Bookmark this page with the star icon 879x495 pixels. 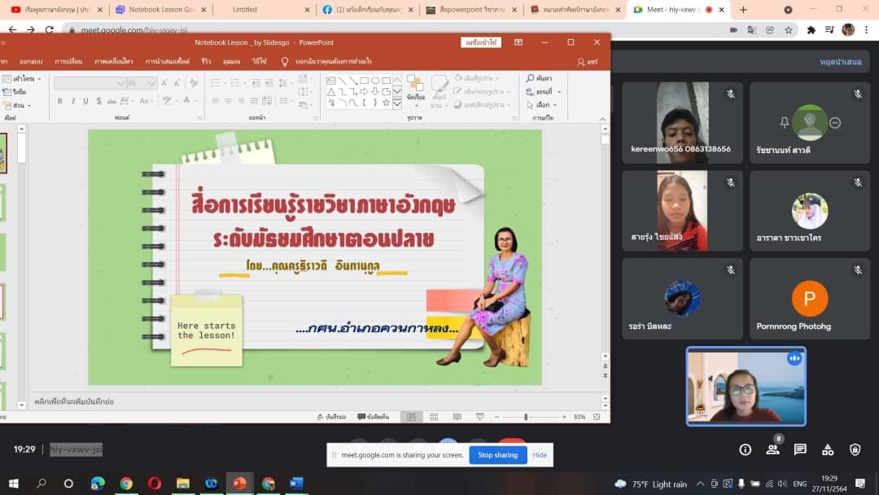coord(788,30)
